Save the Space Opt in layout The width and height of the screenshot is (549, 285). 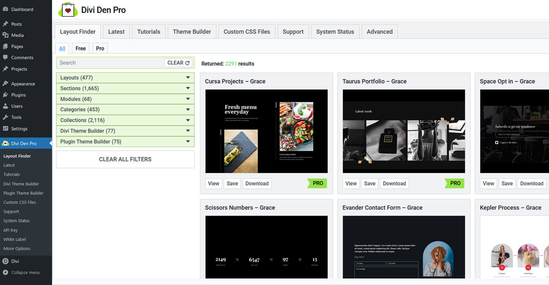coord(507,183)
